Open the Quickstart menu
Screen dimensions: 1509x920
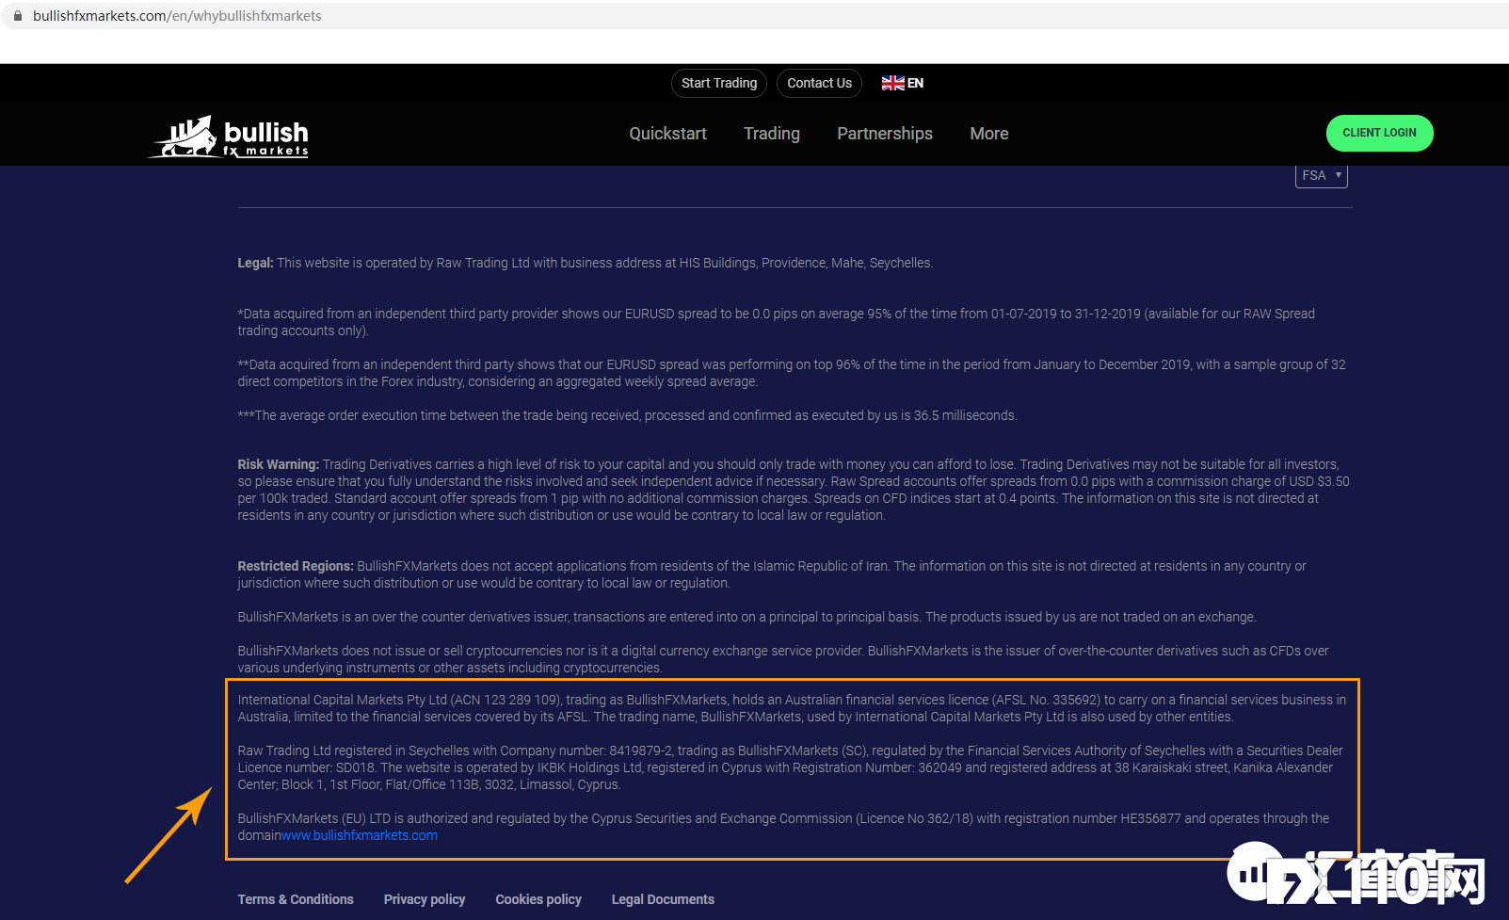click(667, 134)
